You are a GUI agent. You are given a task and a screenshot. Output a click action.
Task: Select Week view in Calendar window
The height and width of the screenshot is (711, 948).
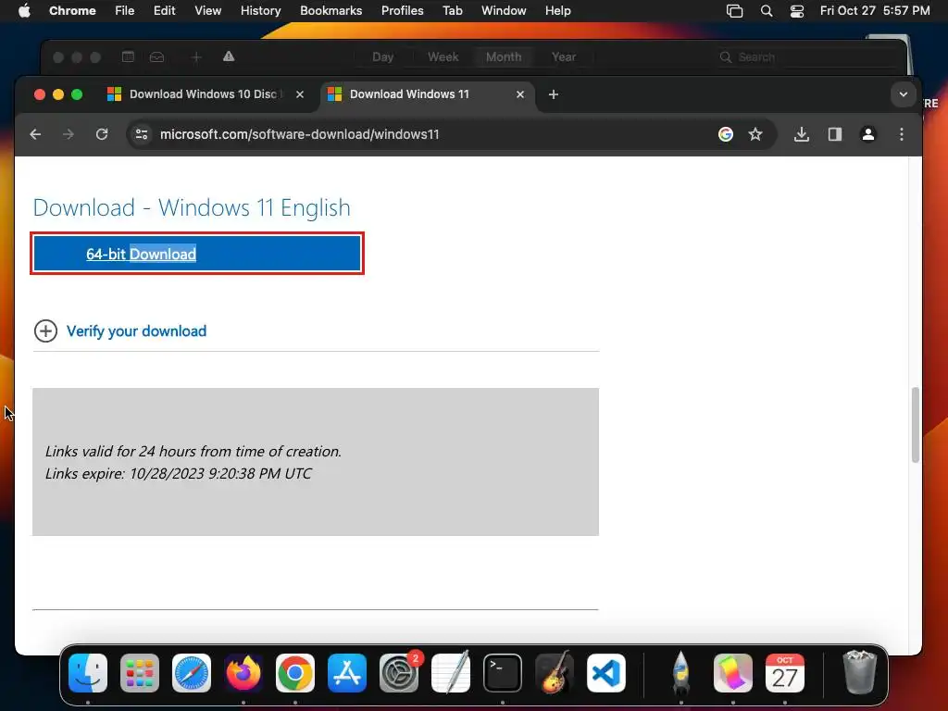(x=443, y=56)
